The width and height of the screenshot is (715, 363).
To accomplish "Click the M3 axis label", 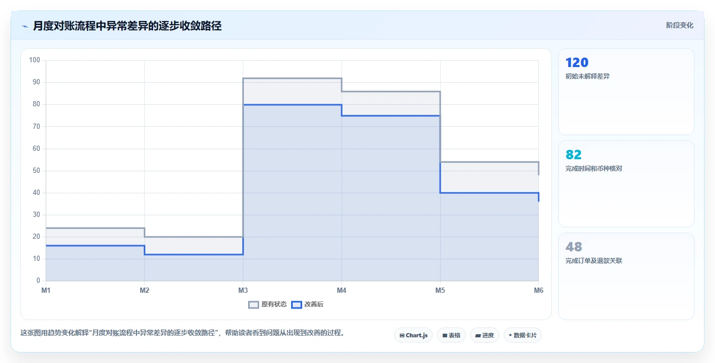I will 243,290.
